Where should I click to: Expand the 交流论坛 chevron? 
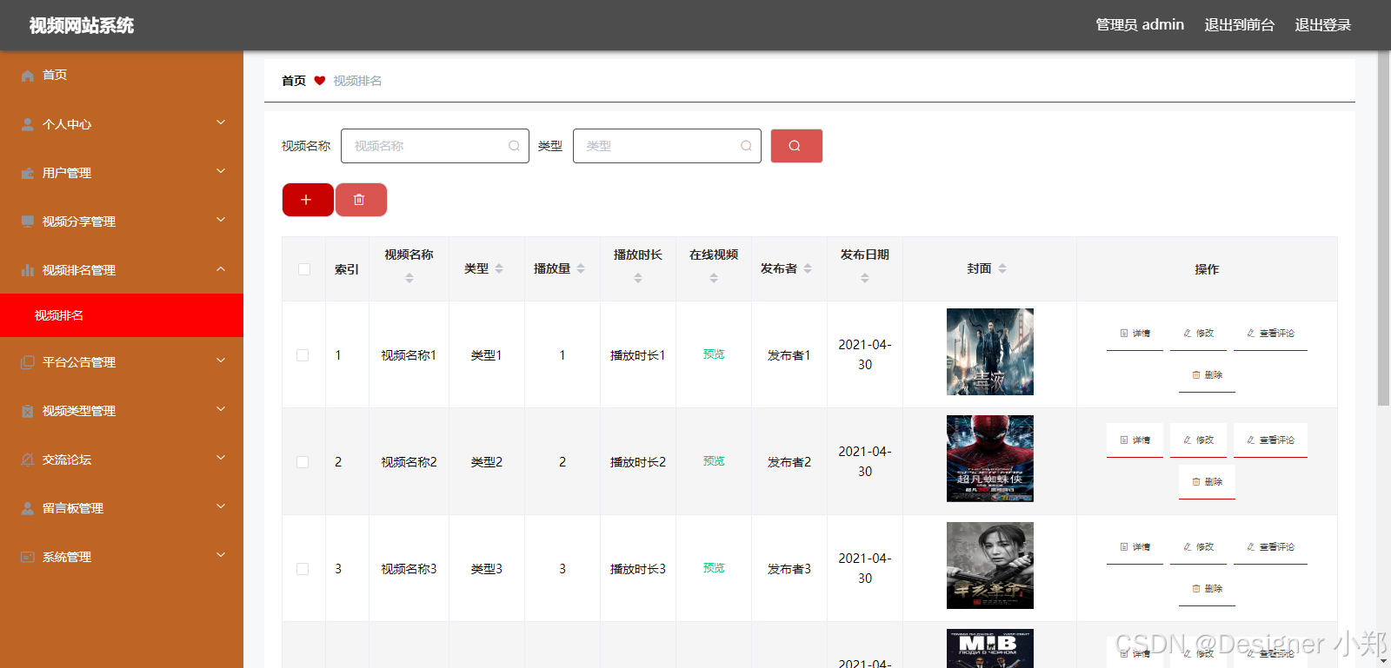(x=221, y=458)
